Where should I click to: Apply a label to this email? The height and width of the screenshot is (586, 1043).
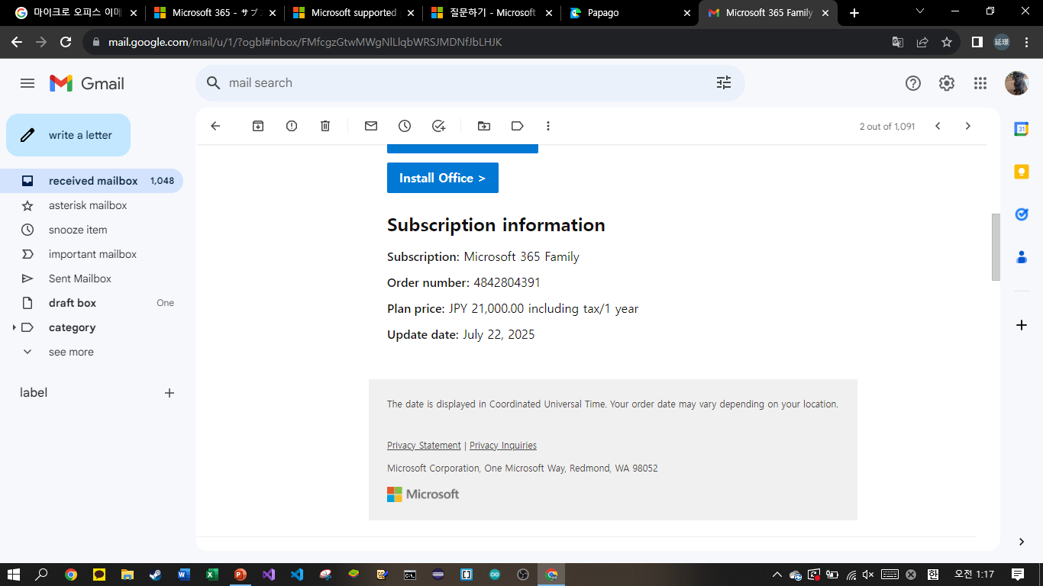pyautogui.click(x=518, y=126)
